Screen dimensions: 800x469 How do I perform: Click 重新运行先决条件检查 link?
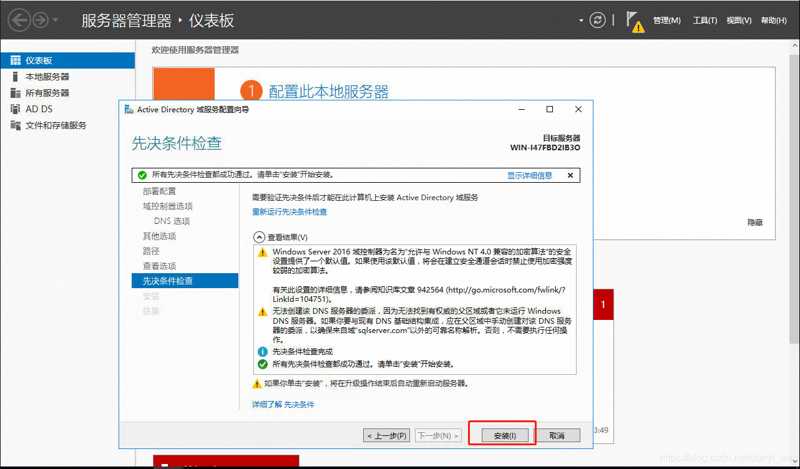click(x=290, y=212)
